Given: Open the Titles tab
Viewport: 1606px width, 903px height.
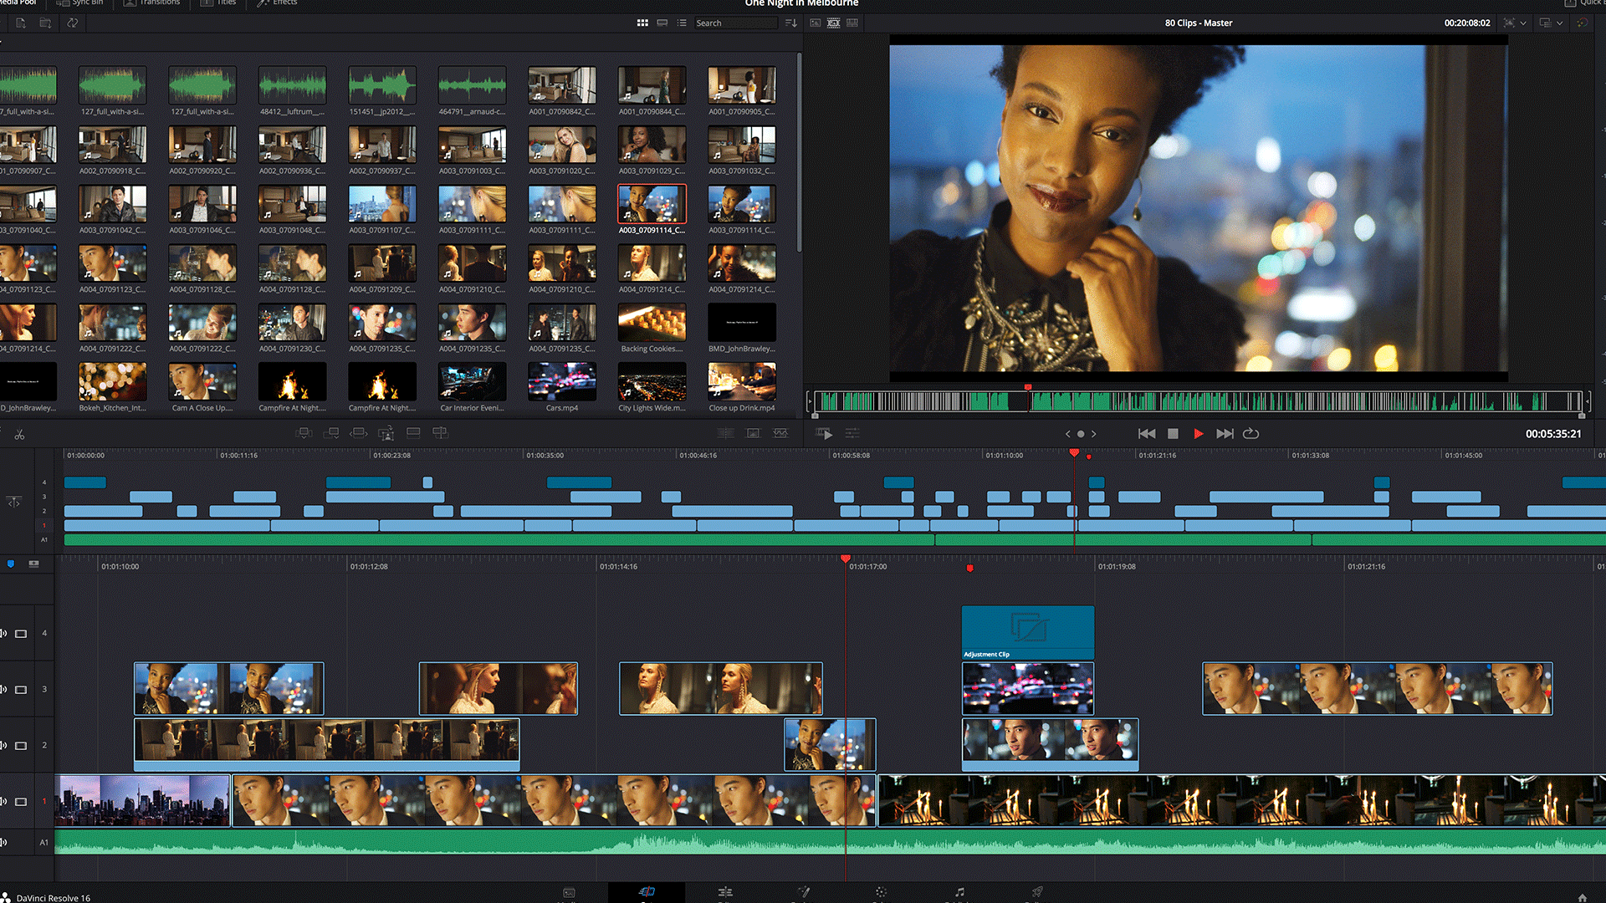Looking at the screenshot, I should [219, 3].
